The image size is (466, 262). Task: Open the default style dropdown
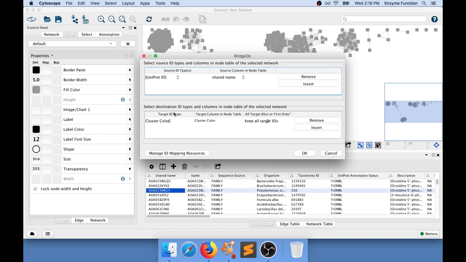point(72,44)
